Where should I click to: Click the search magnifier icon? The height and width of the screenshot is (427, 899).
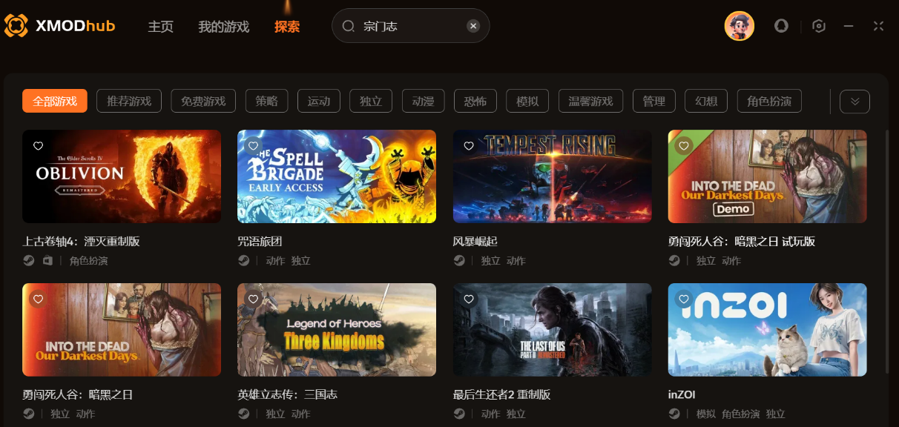(349, 26)
